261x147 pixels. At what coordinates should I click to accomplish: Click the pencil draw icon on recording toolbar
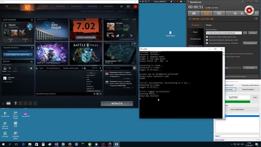[171, 2]
